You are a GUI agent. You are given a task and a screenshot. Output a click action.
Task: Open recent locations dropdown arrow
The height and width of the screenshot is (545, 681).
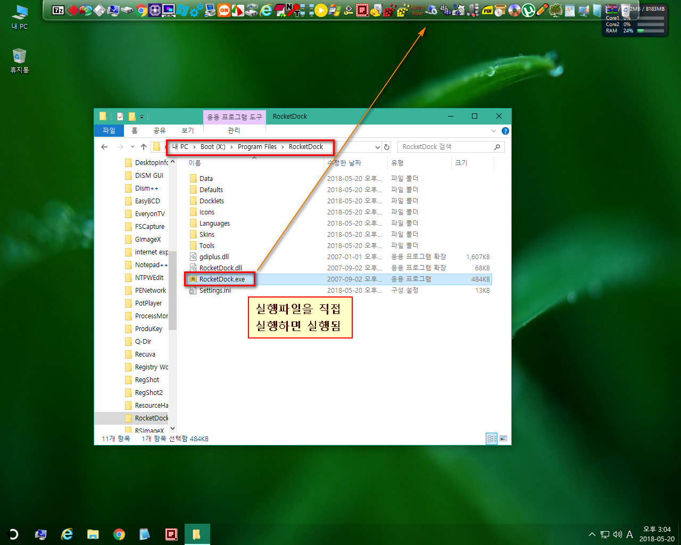(132, 147)
